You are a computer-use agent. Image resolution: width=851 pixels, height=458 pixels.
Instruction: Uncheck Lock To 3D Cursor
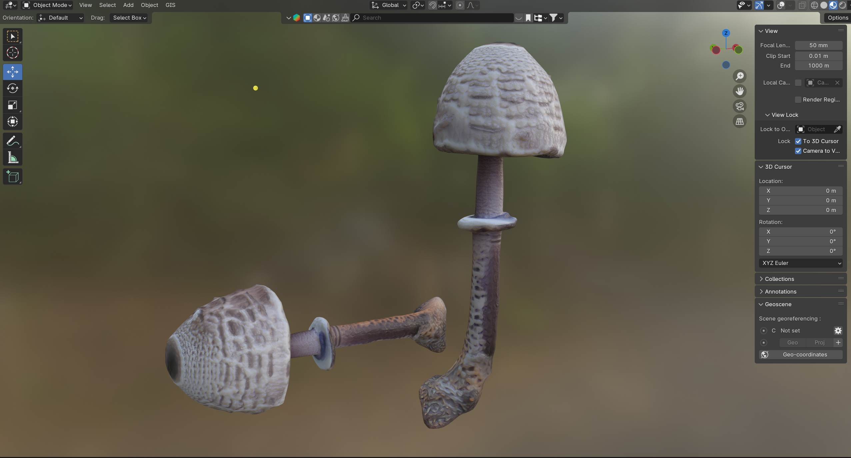(798, 141)
